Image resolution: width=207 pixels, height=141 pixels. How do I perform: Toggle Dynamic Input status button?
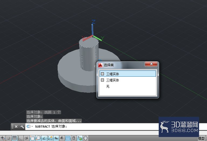[x=56, y=138]
